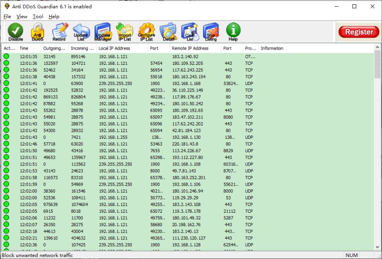Click outgoing value 975639
Screen dimensions: 382x259
(x=51, y=205)
